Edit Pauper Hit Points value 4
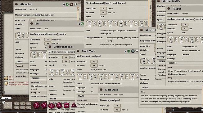 point(185,29)
